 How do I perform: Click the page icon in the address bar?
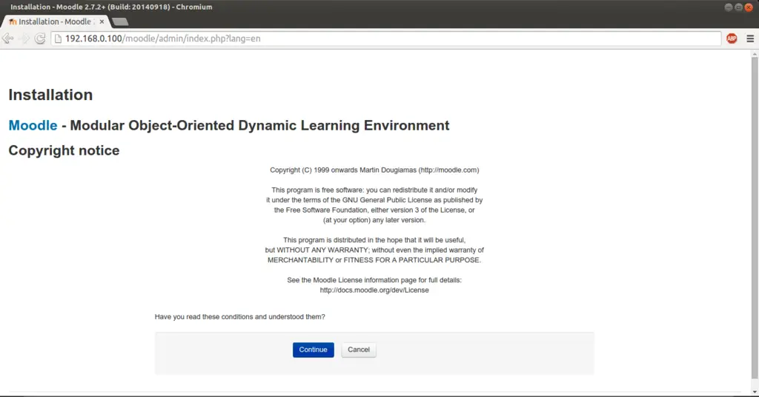pyautogui.click(x=58, y=39)
